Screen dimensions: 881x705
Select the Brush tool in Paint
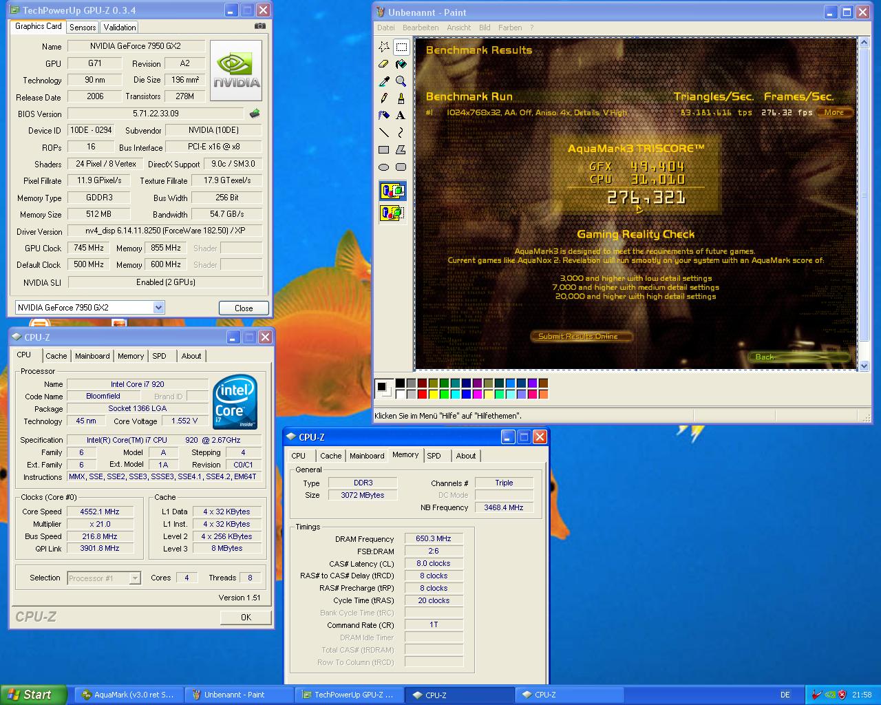point(401,98)
